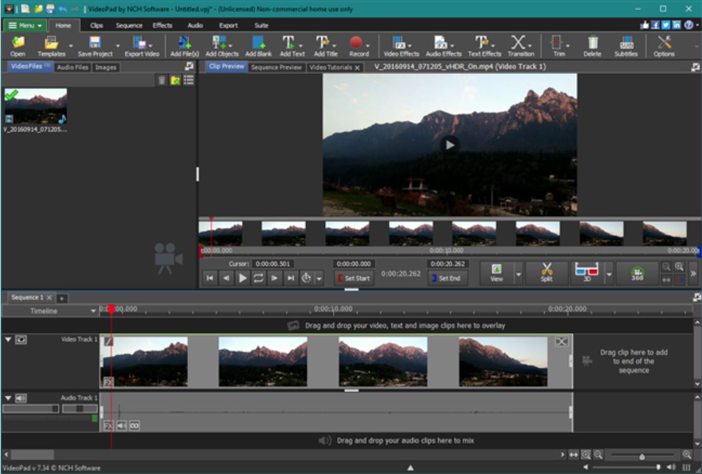
Task: Click the Delete trash can toolbar icon
Action: (x=592, y=46)
